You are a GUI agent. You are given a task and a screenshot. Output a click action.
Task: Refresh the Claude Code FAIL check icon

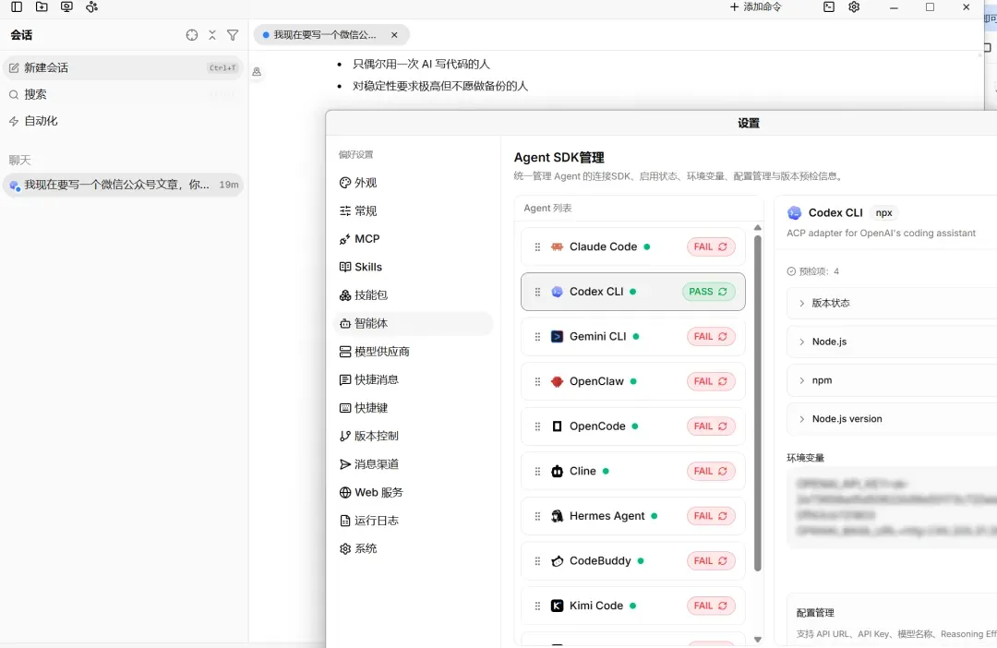[x=723, y=246]
